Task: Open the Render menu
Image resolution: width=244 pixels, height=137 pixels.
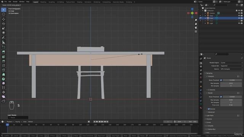Action: [x=15, y=2]
